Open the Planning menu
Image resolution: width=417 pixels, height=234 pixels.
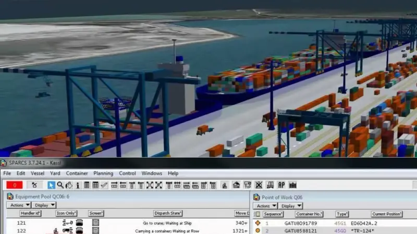pyautogui.click(x=103, y=173)
